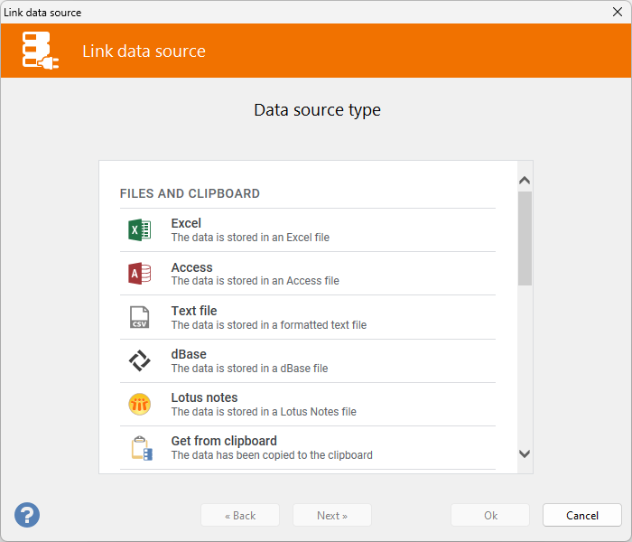Cancel the Link data source dialog

[581, 516]
